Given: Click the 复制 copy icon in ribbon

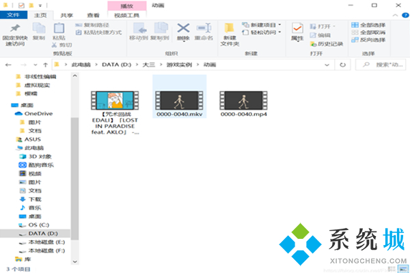Looking at the screenshot, I should tap(38, 29).
